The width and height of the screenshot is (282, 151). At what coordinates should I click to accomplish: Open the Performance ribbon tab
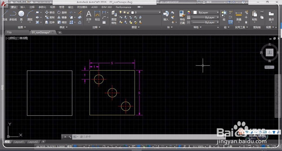click(x=124, y=7)
